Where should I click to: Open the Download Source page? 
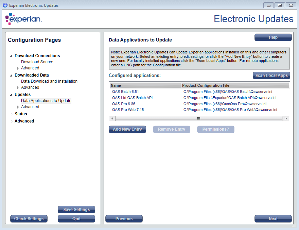[37, 62]
